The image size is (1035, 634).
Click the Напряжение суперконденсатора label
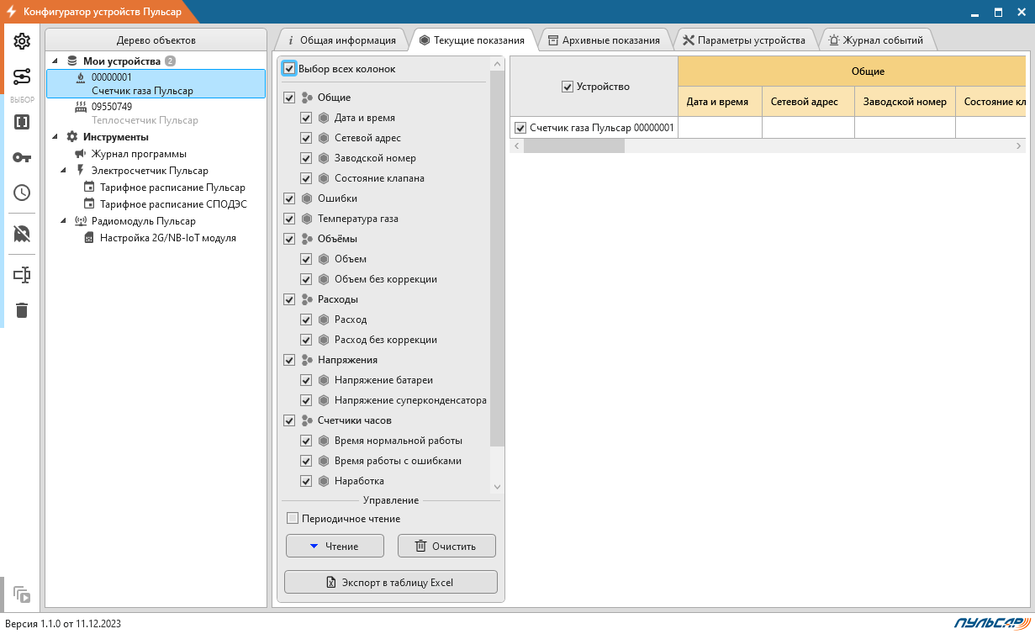pyautogui.click(x=410, y=400)
